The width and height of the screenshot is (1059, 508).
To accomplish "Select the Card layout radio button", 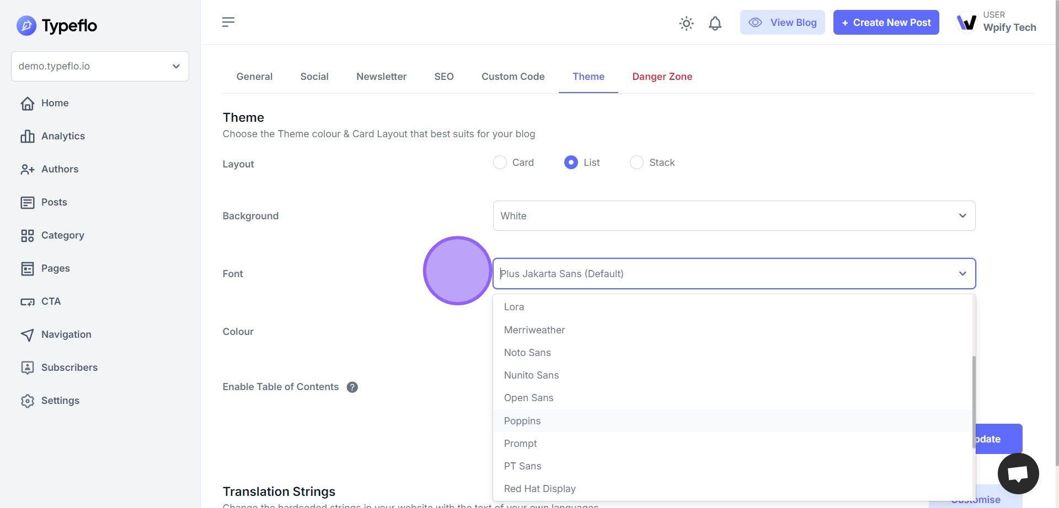I will [500, 163].
